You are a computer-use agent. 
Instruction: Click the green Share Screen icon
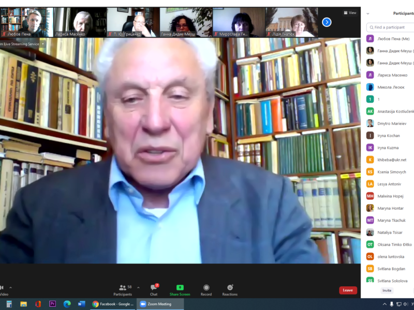tap(180, 288)
